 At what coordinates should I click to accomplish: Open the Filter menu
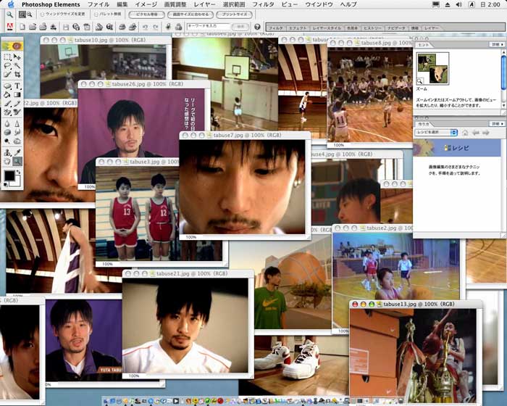pyautogui.click(x=263, y=4)
